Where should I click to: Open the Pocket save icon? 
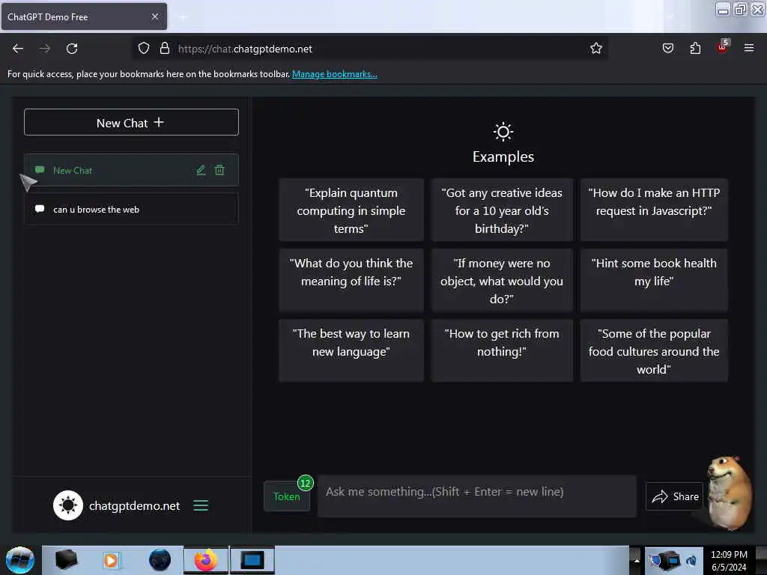667,49
